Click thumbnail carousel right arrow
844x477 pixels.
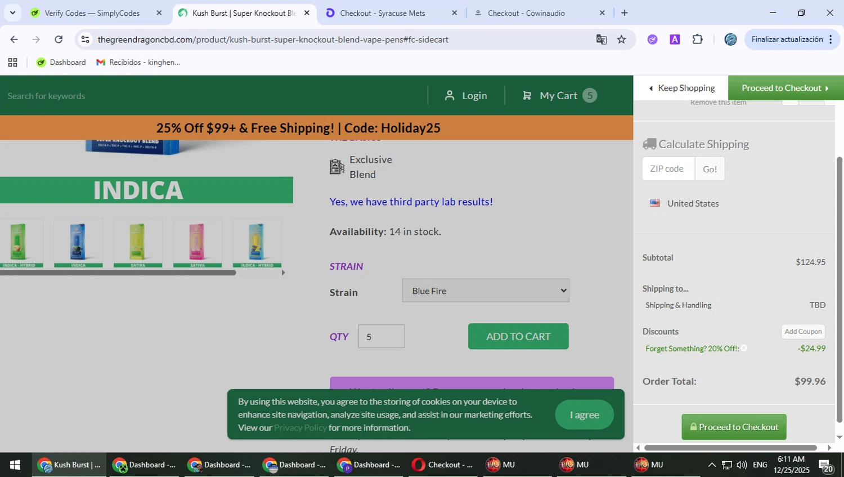pos(283,273)
